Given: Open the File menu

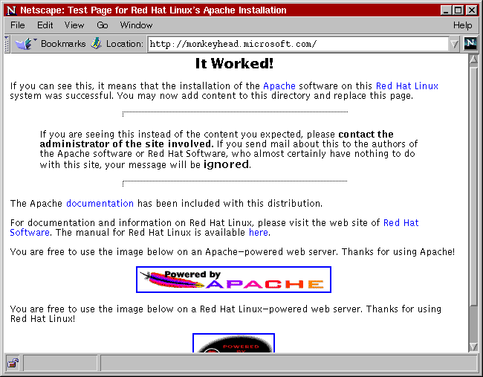Looking at the screenshot, I should click(x=18, y=25).
